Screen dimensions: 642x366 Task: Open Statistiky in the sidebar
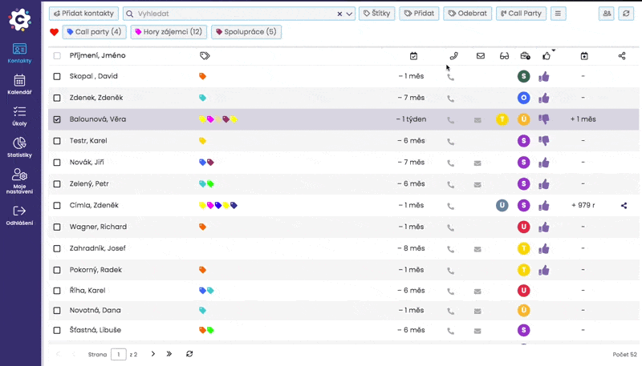[x=20, y=147]
